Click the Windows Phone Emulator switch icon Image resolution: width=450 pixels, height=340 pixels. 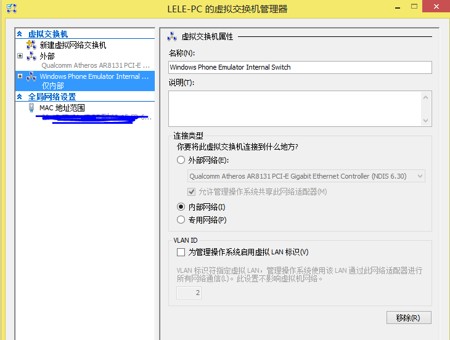[x=31, y=76]
